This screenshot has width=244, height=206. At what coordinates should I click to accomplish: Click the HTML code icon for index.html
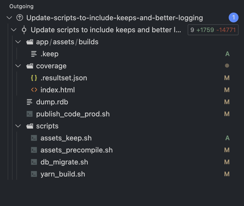point(34,90)
